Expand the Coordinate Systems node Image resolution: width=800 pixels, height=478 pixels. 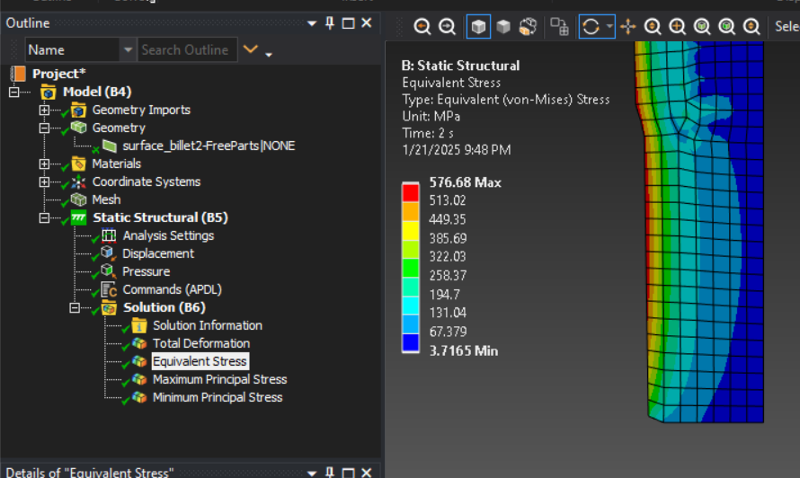44,182
